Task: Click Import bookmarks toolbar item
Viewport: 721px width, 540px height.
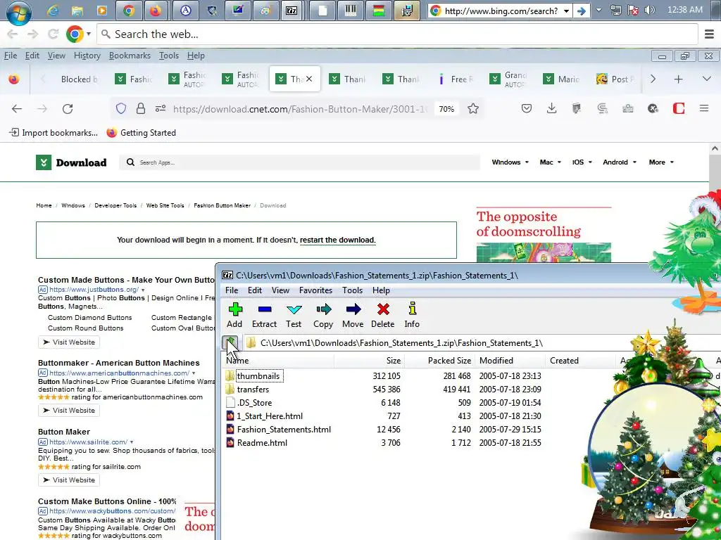Action: coord(54,133)
